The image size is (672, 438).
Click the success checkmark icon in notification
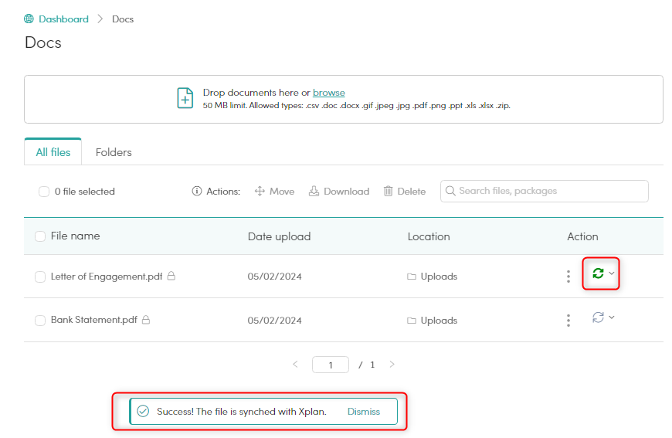(x=143, y=412)
